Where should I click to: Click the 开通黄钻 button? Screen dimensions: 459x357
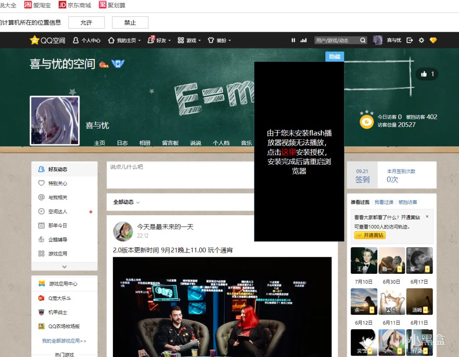370,235
